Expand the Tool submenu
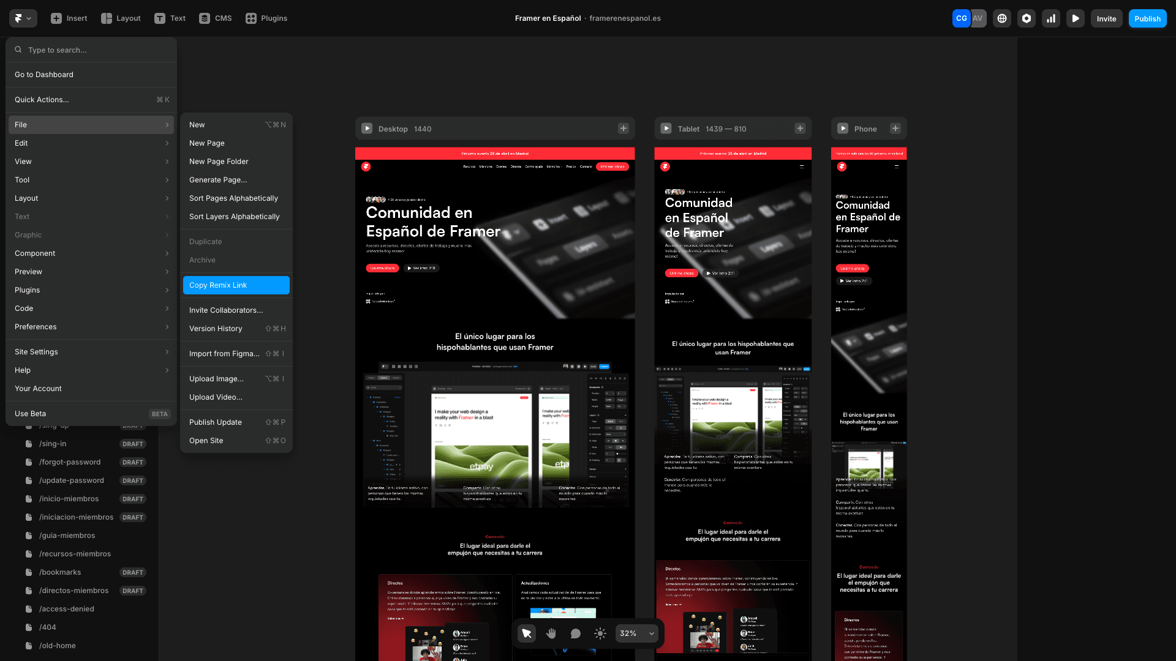The width and height of the screenshot is (1176, 661). click(91, 180)
